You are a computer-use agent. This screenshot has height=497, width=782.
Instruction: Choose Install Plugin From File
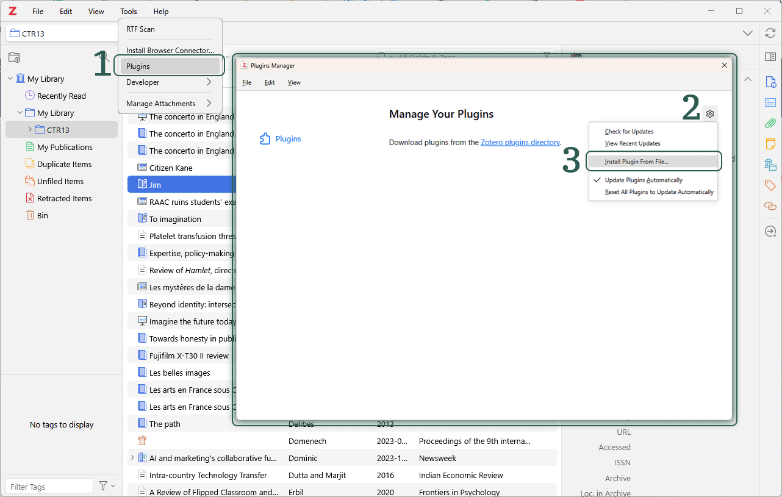tap(653, 162)
